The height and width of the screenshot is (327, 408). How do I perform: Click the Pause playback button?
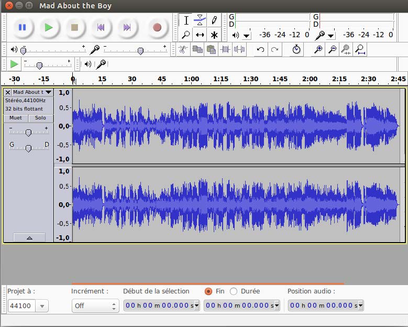point(22,27)
